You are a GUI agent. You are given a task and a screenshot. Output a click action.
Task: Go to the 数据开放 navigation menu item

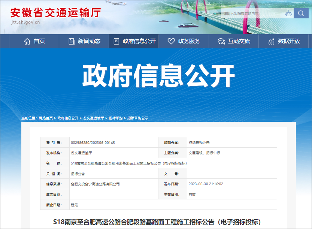[289, 41]
